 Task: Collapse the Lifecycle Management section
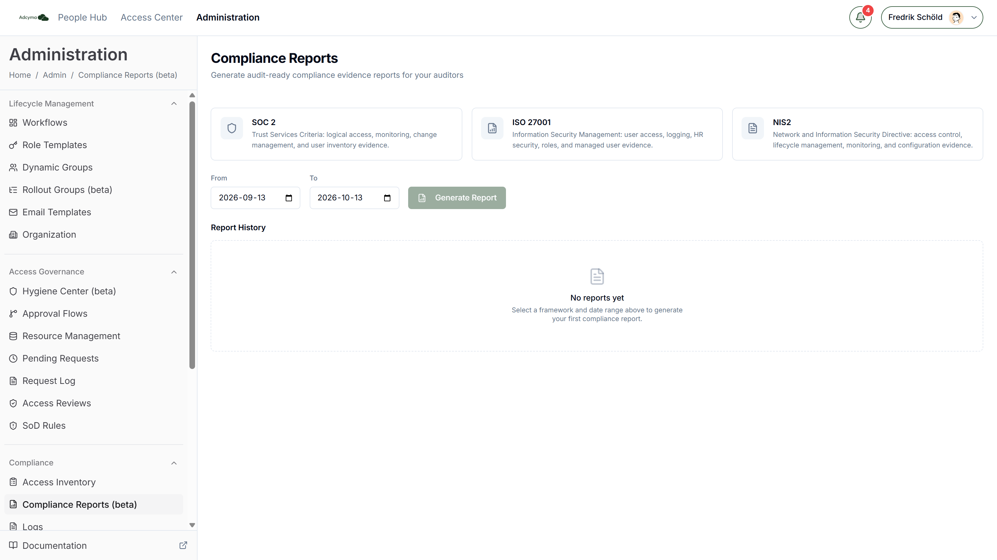click(x=174, y=104)
